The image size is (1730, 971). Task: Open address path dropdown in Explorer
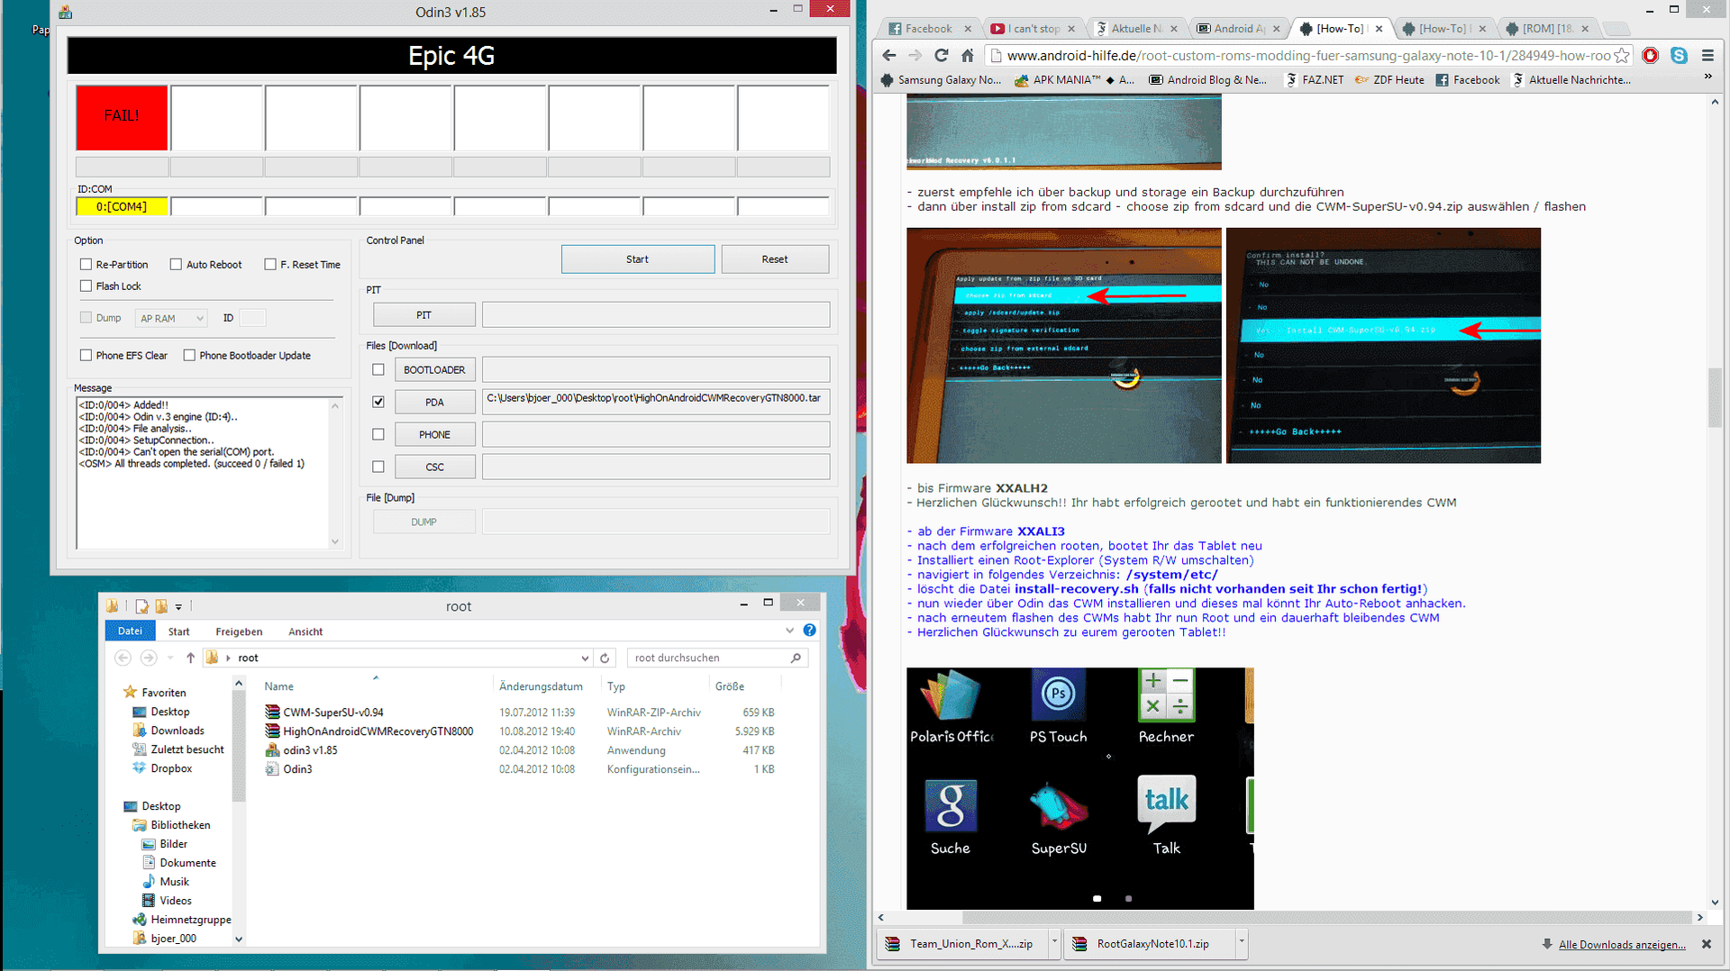tap(585, 658)
